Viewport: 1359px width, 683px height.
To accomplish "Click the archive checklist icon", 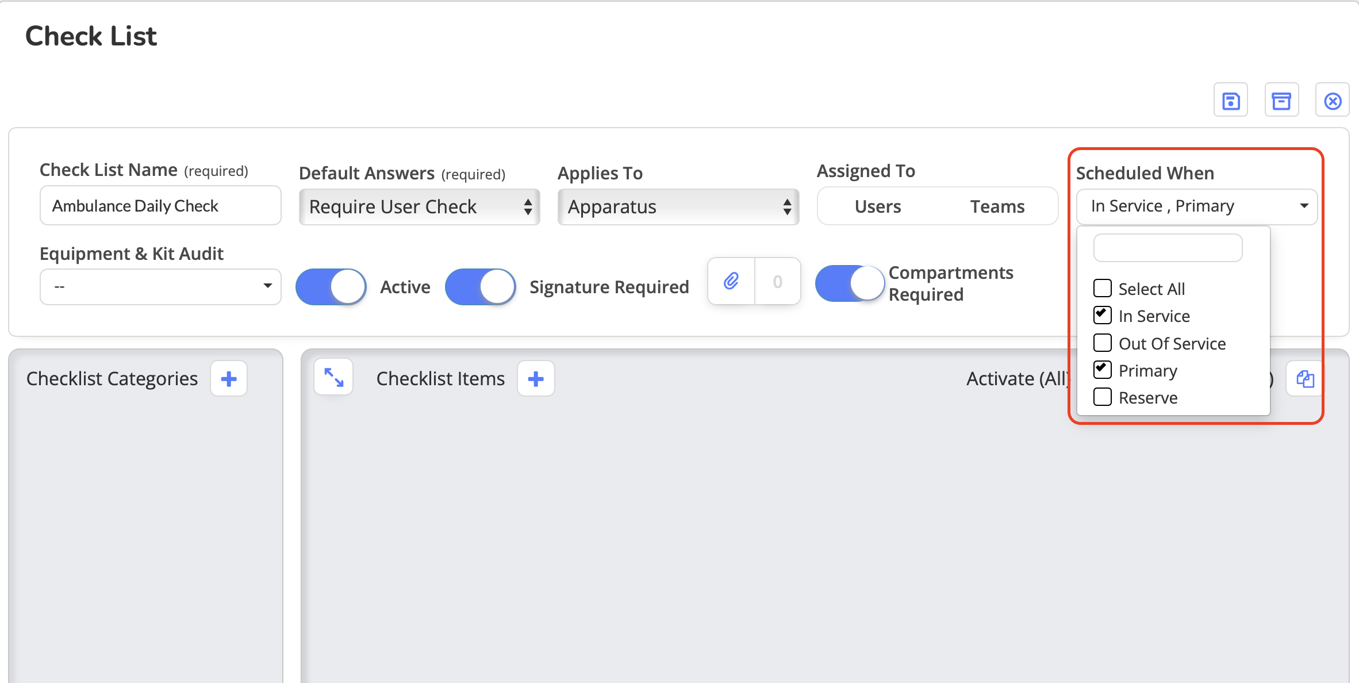I will point(1281,101).
